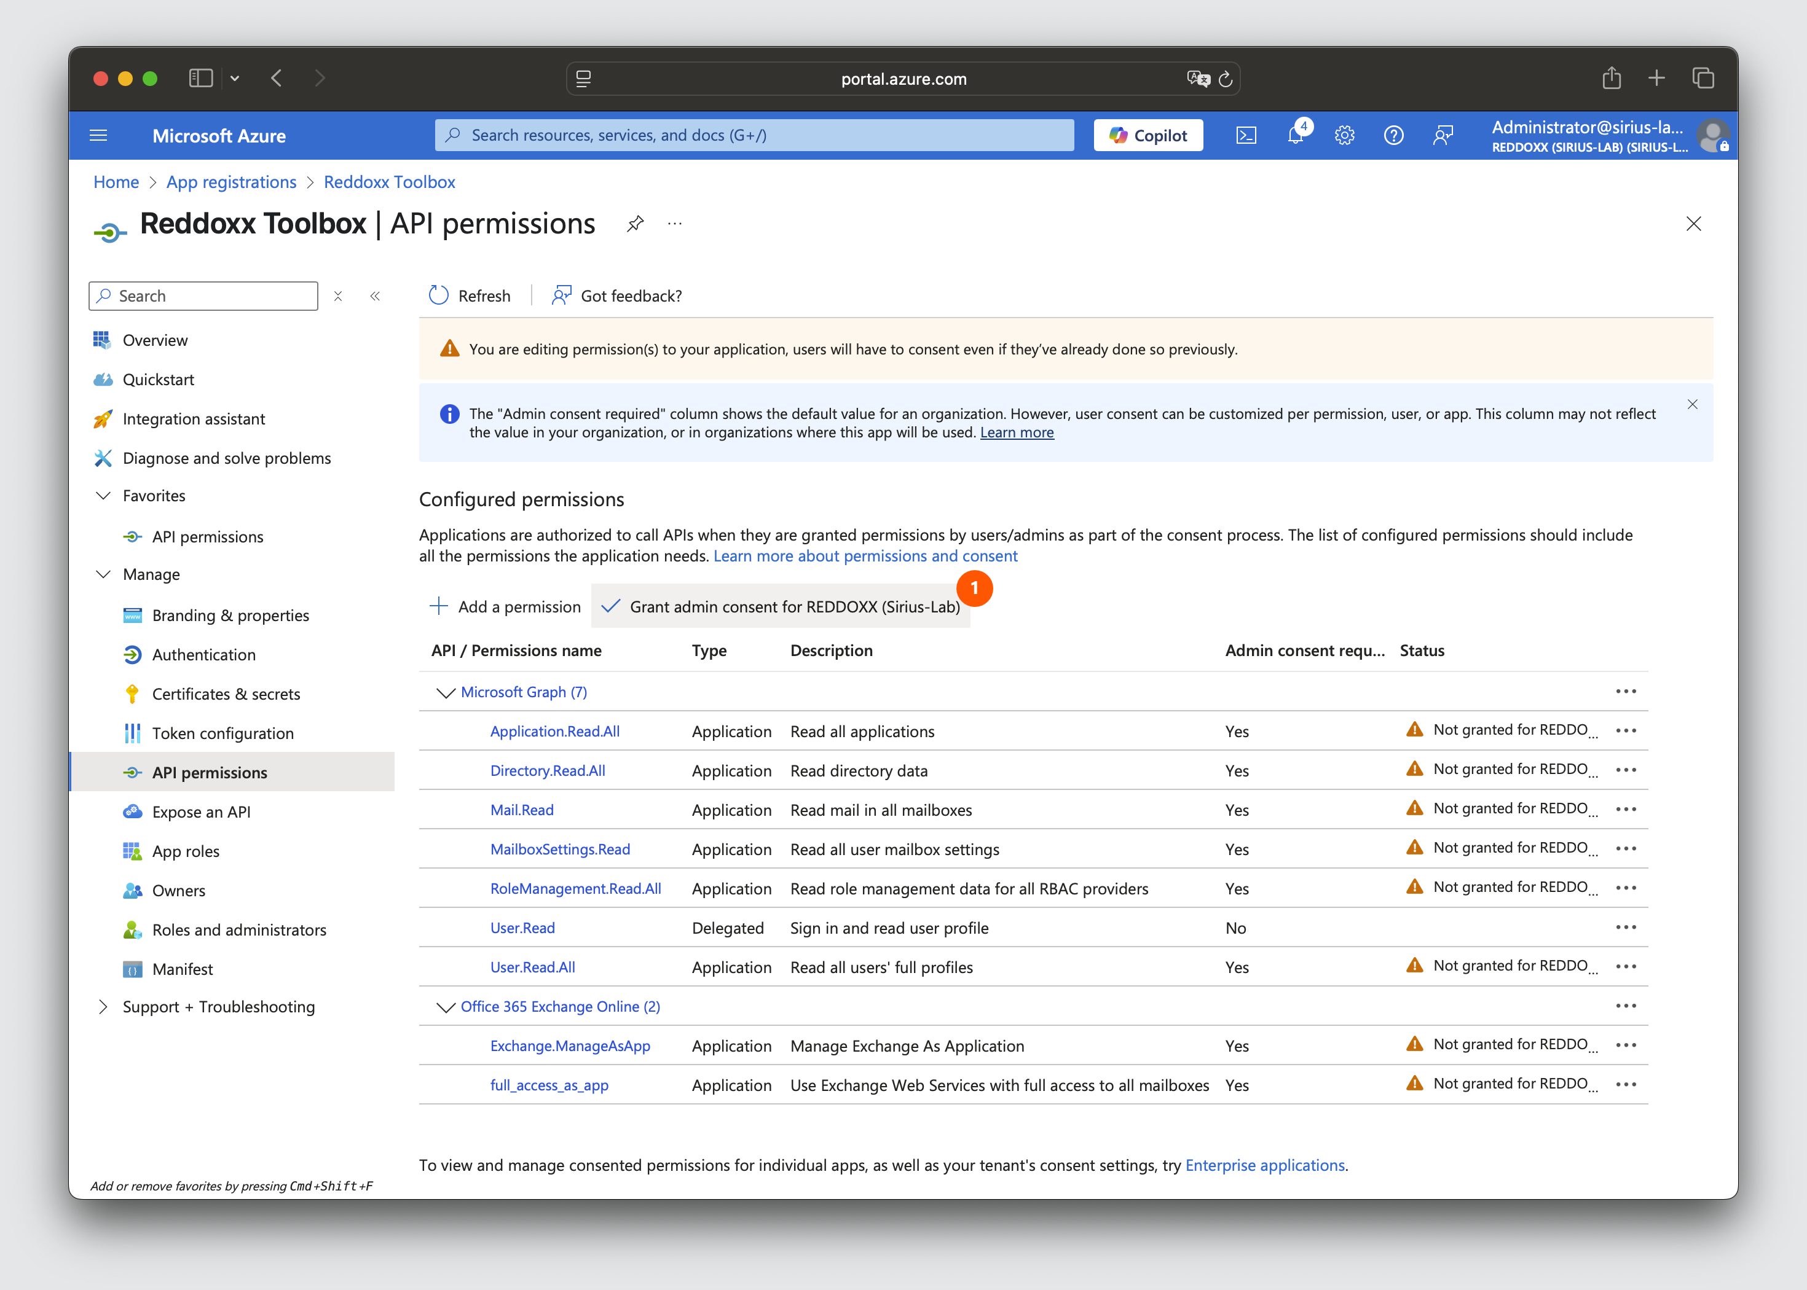Click the Refresh toolbar button
The height and width of the screenshot is (1290, 1807).
click(470, 295)
